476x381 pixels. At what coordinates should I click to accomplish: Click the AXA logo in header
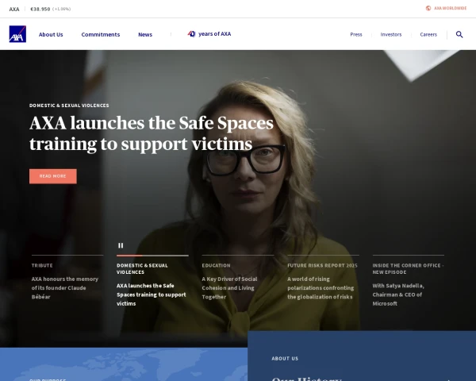pyautogui.click(x=17, y=34)
